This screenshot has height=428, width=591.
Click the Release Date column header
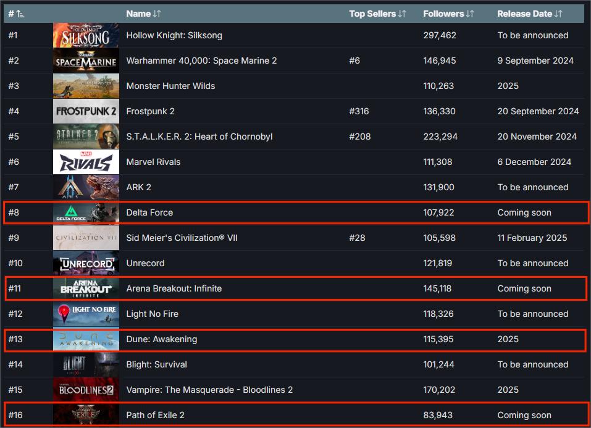coord(525,14)
